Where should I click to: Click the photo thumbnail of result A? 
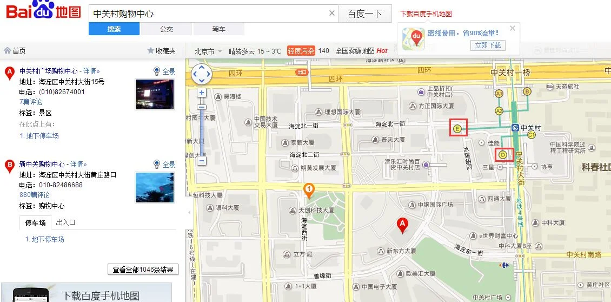tap(155, 94)
